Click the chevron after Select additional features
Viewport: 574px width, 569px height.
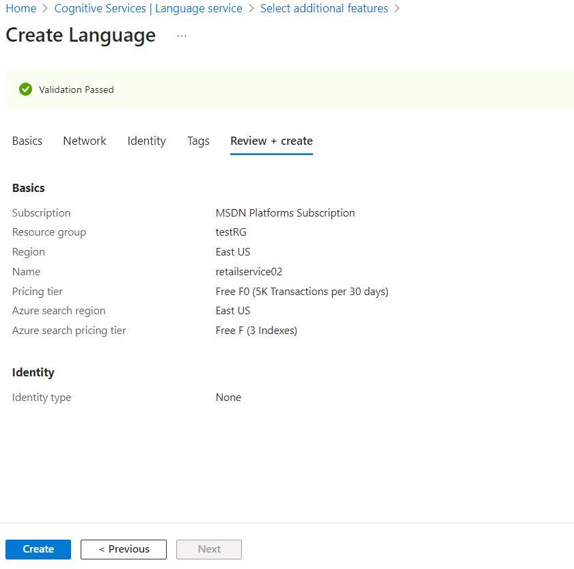click(398, 8)
